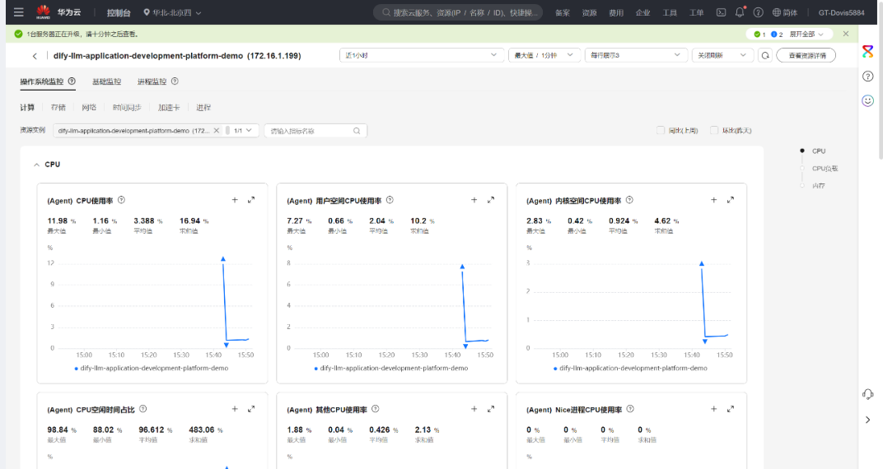Click the refresh icon beside 关闭刷新
This screenshot has height=469, width=883.
click(765, 55)
